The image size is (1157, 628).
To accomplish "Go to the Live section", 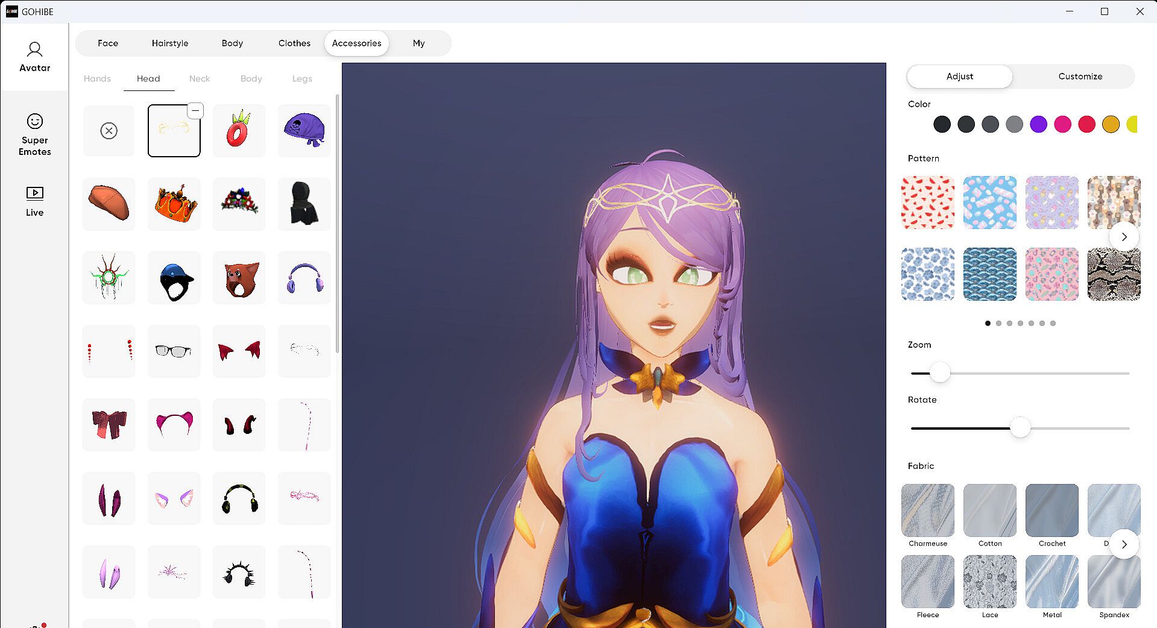I will (x=34, y=201).
